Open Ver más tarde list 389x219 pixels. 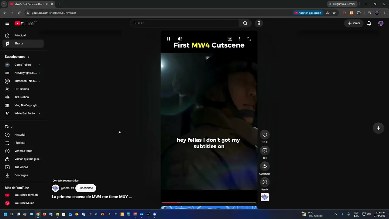click(x=23, y=151)
